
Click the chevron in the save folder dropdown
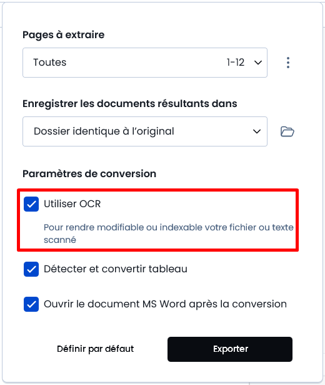(x=257, y=131)
